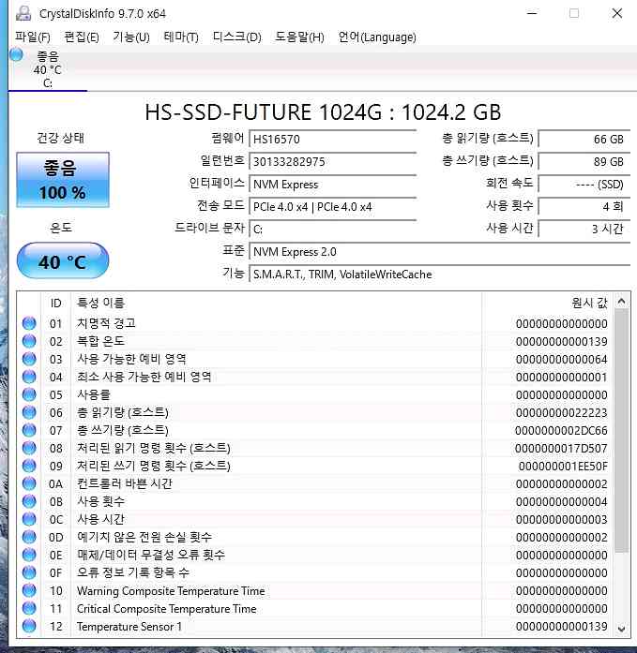Click raw value 00000000022223
637x653 pixels.
(x=562, y=412)
